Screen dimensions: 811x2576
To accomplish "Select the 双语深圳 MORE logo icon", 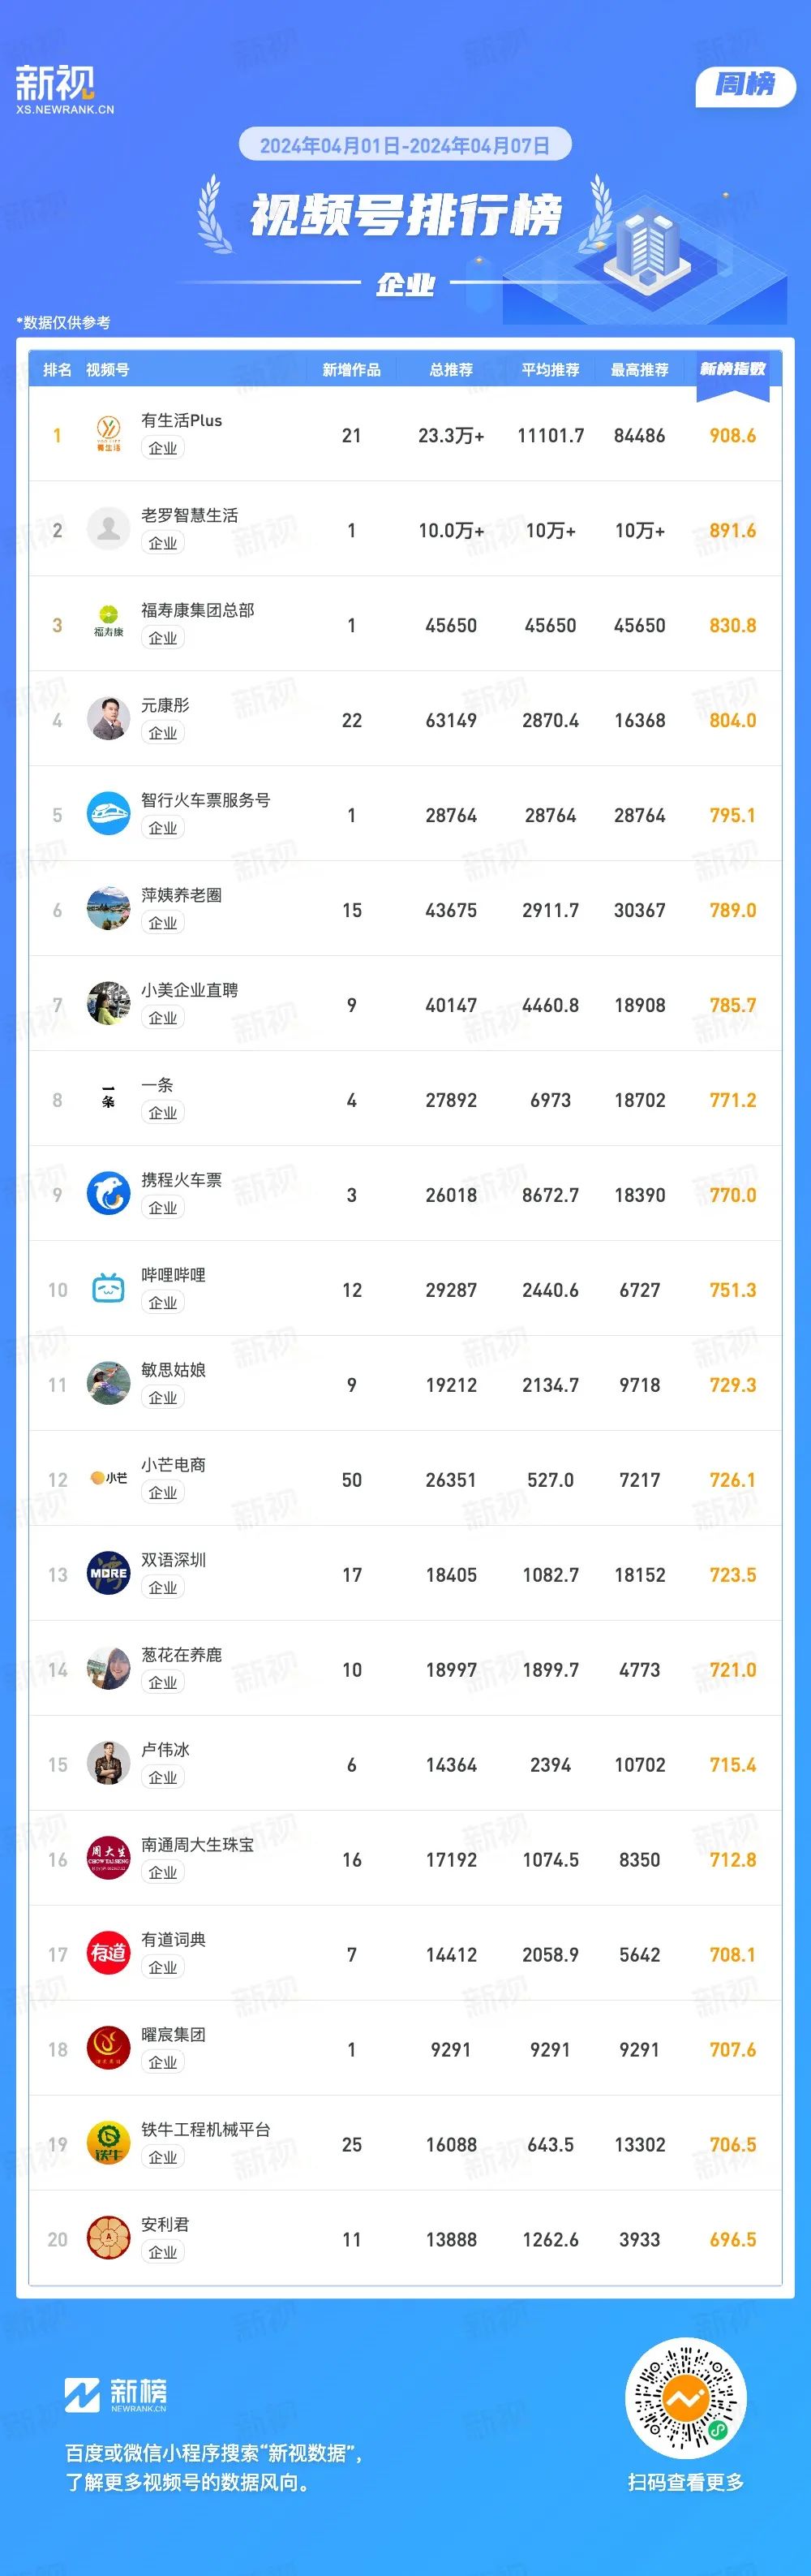I will [108, 1573].
